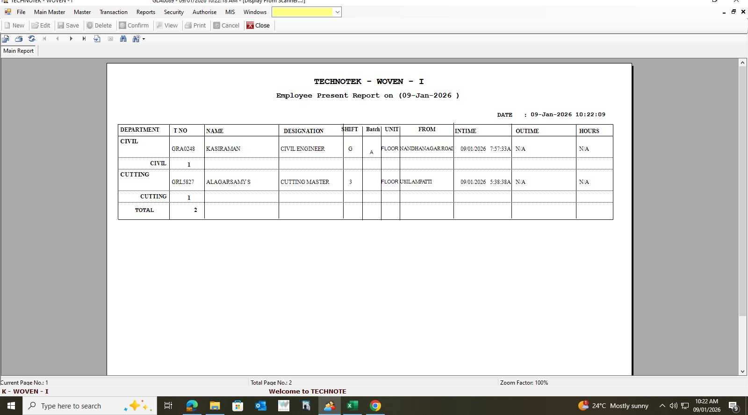
Task: Jump to the last report page
Action: click(x=84, y=39)
